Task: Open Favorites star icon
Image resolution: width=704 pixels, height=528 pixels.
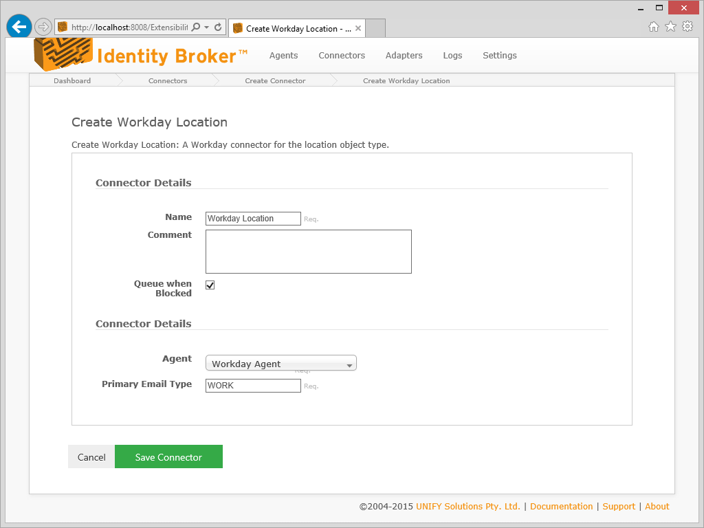Action: point(670,27)
